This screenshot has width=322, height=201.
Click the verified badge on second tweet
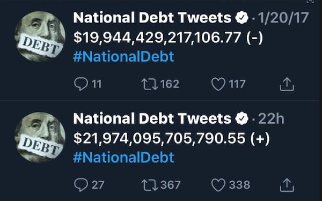tap(242, 118)
